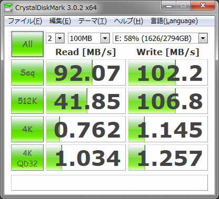Select the 512K write result 106.8

(168, 101)
